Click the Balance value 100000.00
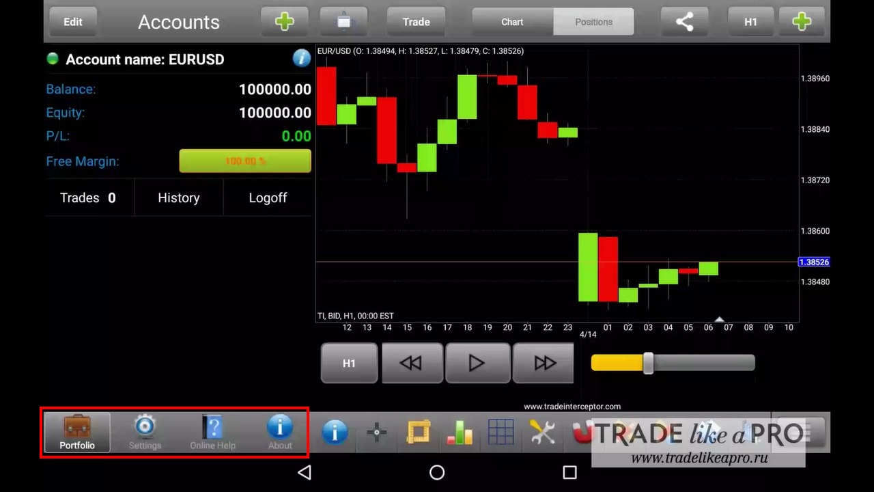The width and height of the screenshot is (874, 492). [x=274, y=90]
